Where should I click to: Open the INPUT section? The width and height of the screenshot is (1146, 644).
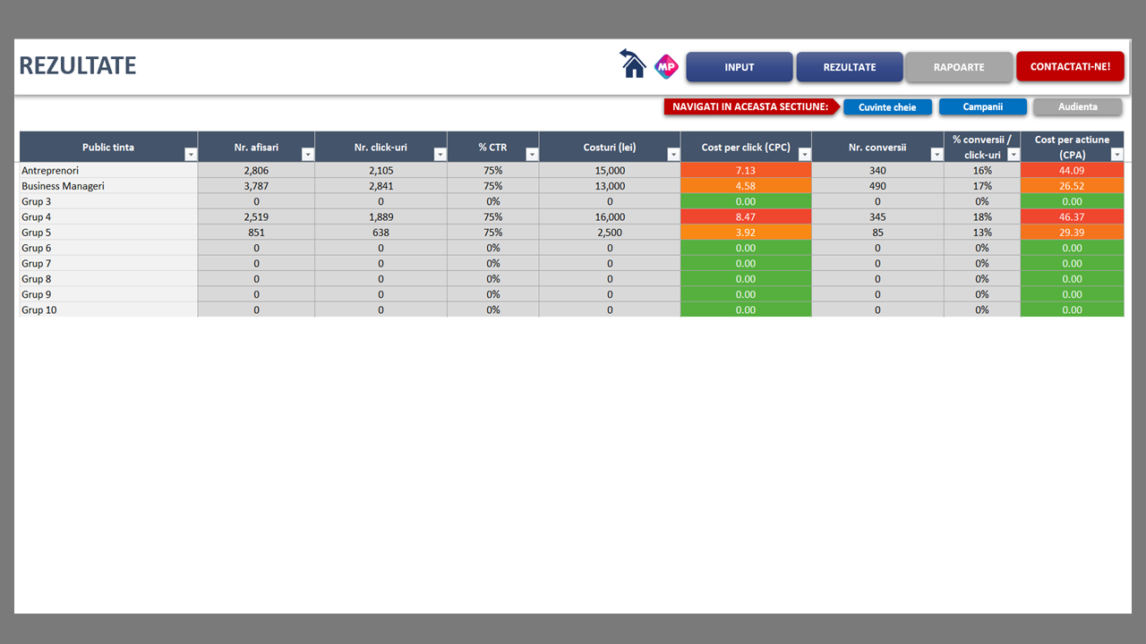tap(740, 67)
